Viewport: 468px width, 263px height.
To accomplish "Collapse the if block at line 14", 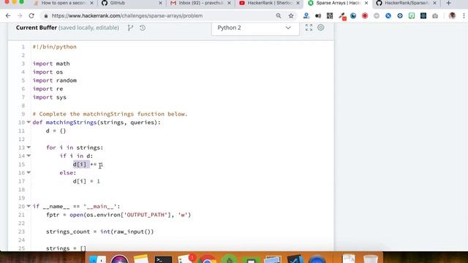I will pos(29,156).
